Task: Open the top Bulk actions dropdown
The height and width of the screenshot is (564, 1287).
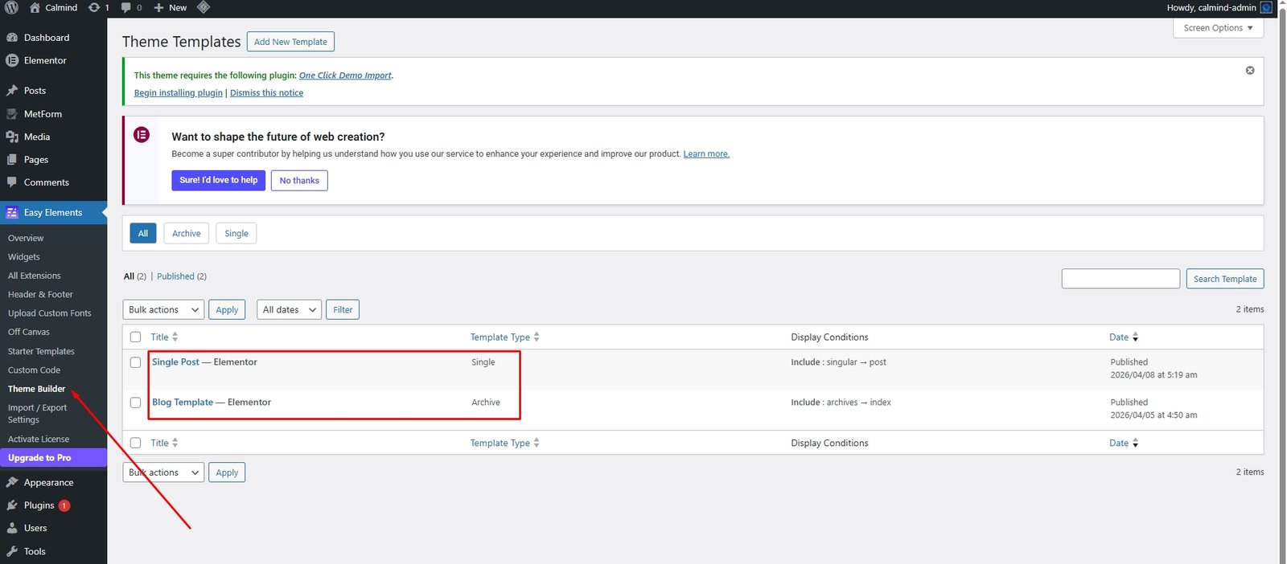Action: point(164,309)
